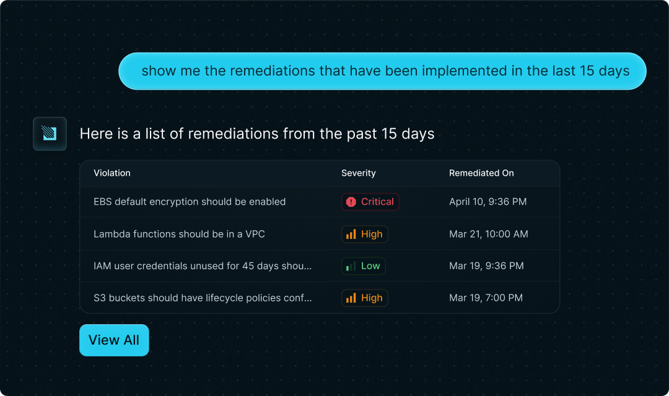The height and width of the screenshot is (396, 669).
Task: Click the bar-chart icon in the bottom High badge
Action: click(x=352, y=298)
